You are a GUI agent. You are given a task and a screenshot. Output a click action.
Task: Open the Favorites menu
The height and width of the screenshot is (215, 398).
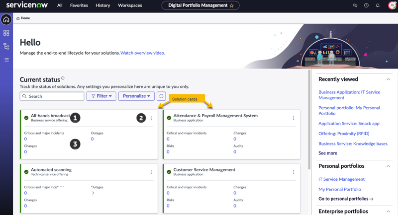pos(79,5)
